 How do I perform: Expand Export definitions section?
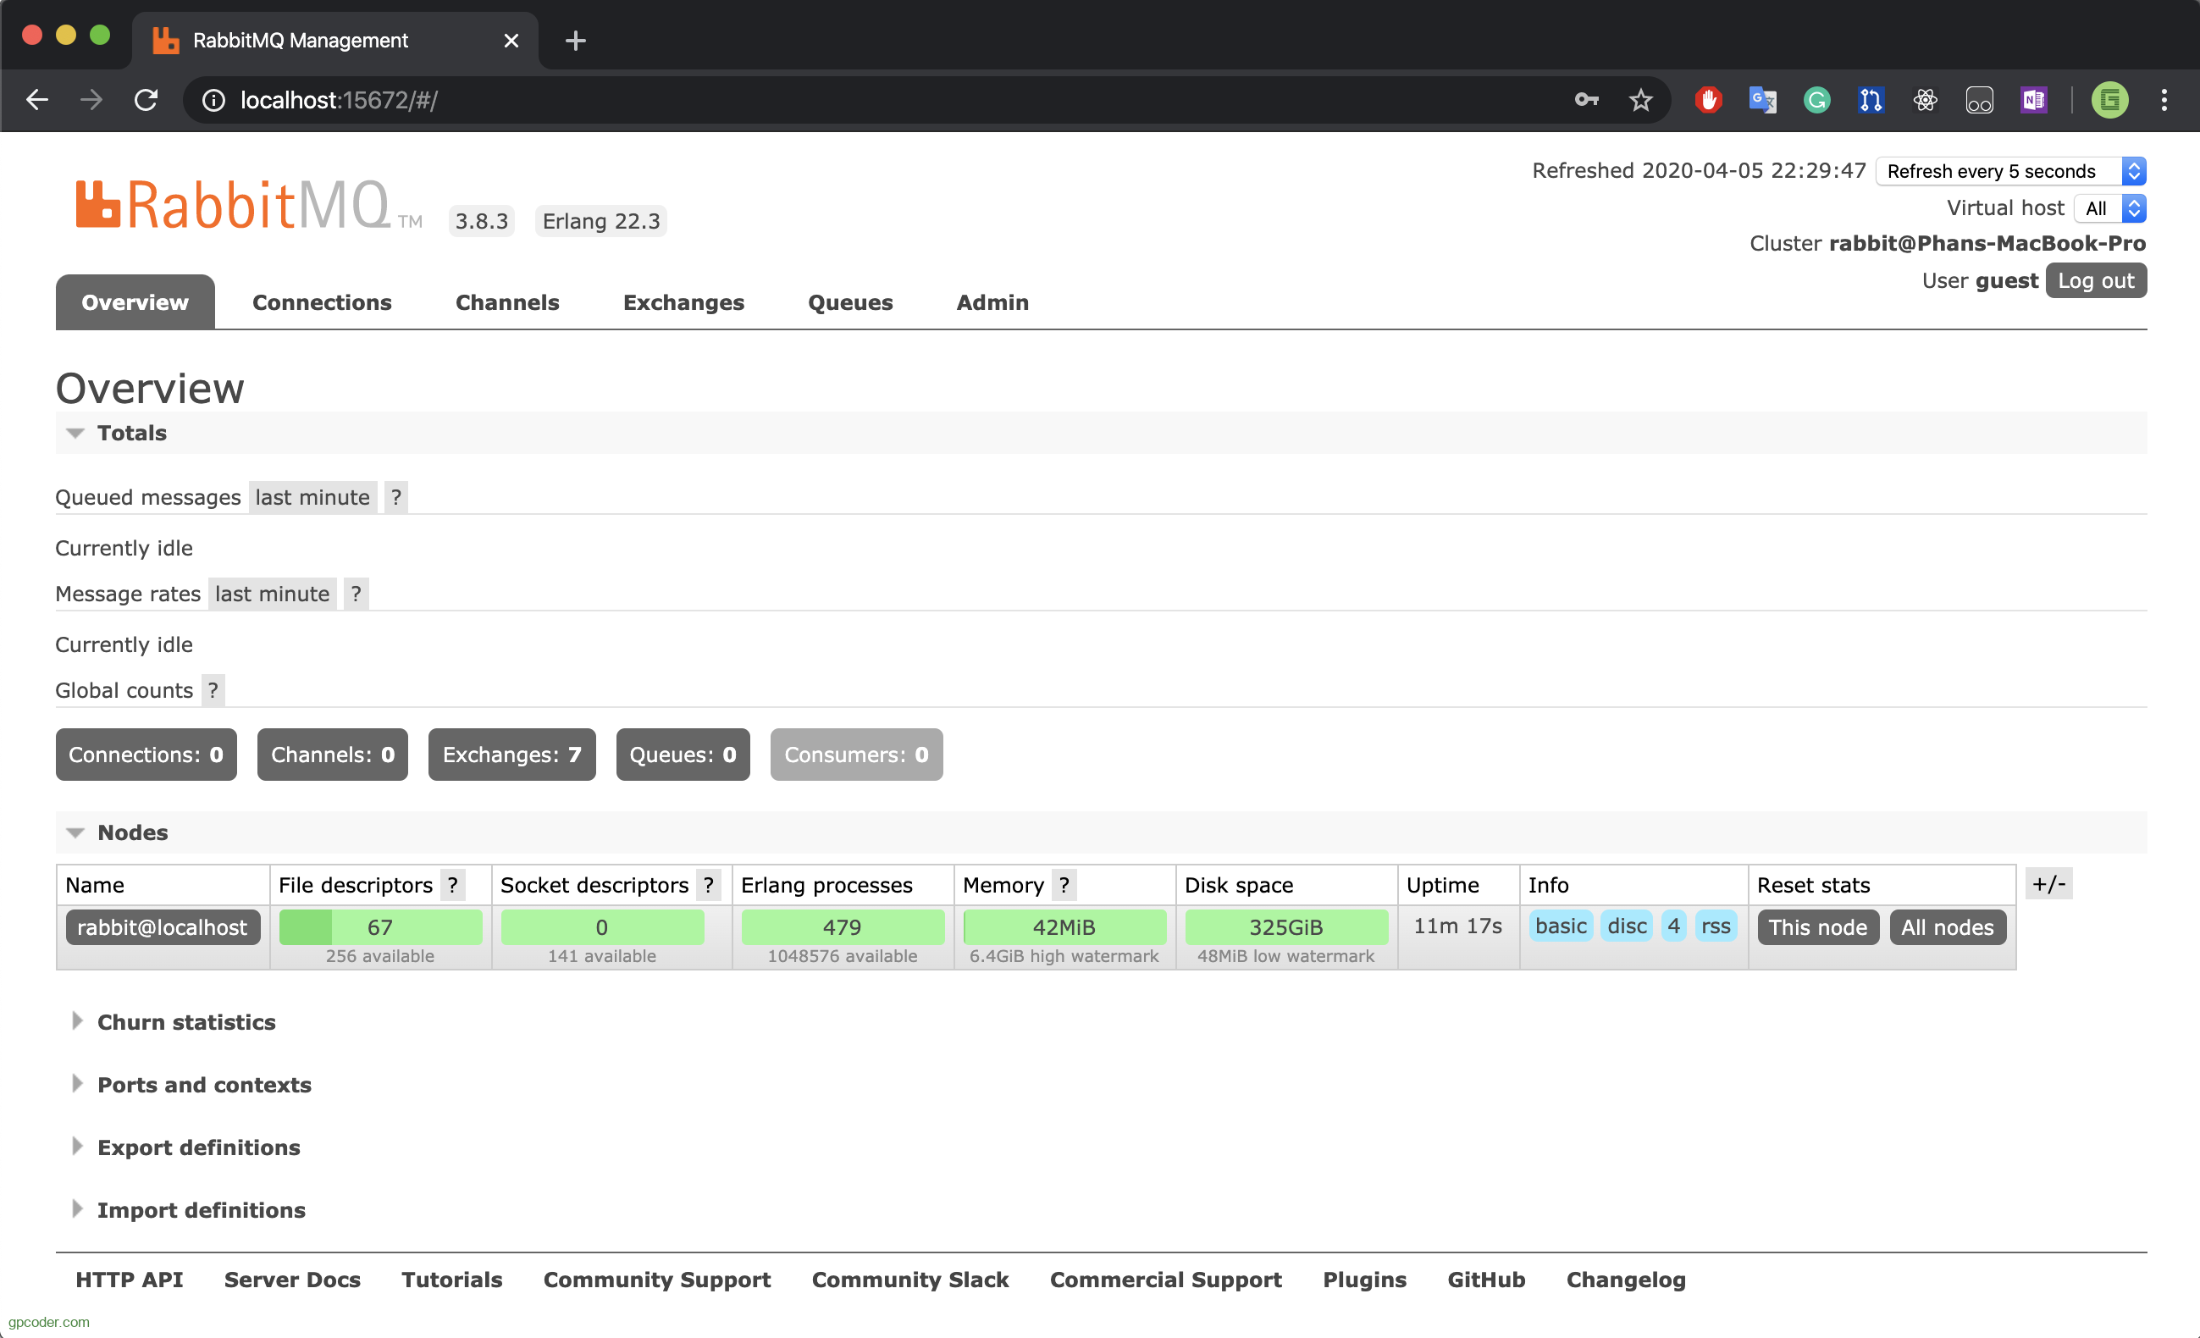(x=185, y=1147)
